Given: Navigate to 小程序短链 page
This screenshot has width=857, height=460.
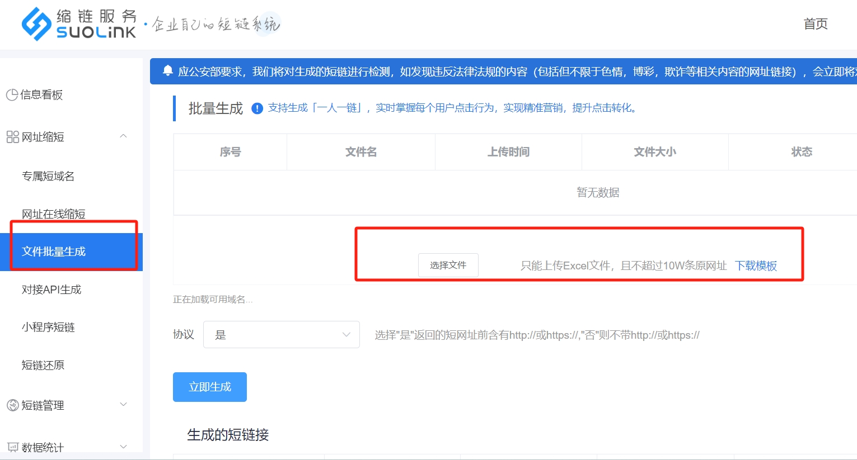Looking at the screenshot, I should (x=48, y=328).
